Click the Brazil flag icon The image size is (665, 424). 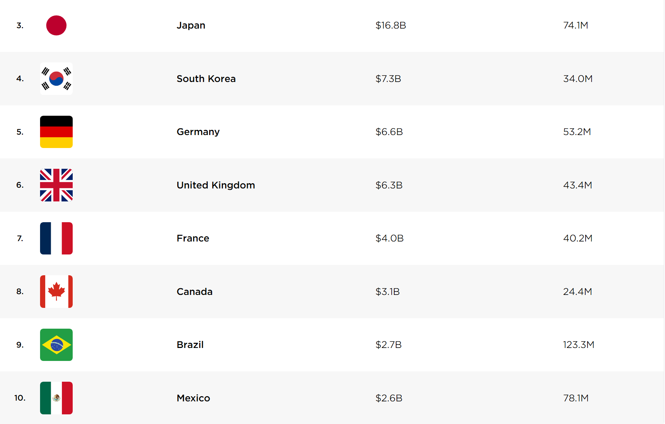tap(56, 345)
